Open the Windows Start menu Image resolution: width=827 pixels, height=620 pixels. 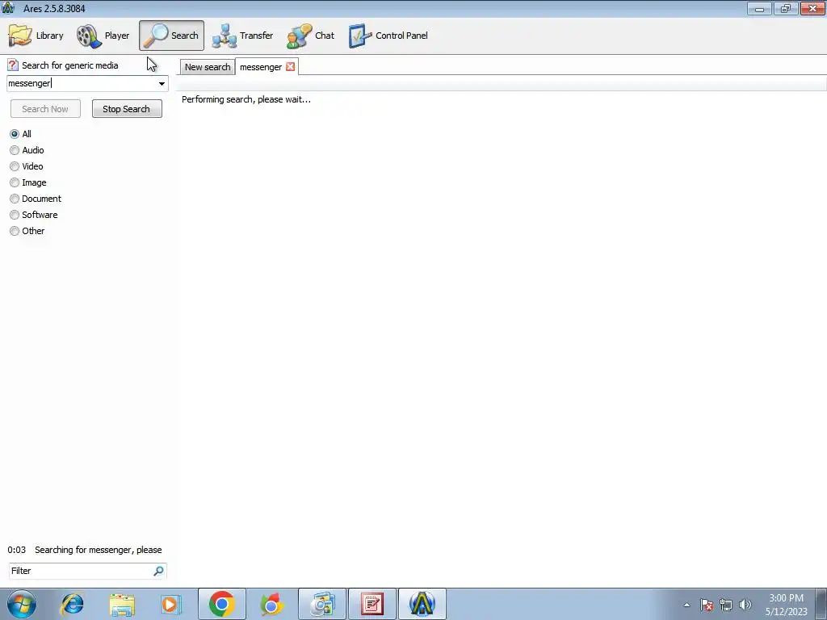[x=22, y=604]
